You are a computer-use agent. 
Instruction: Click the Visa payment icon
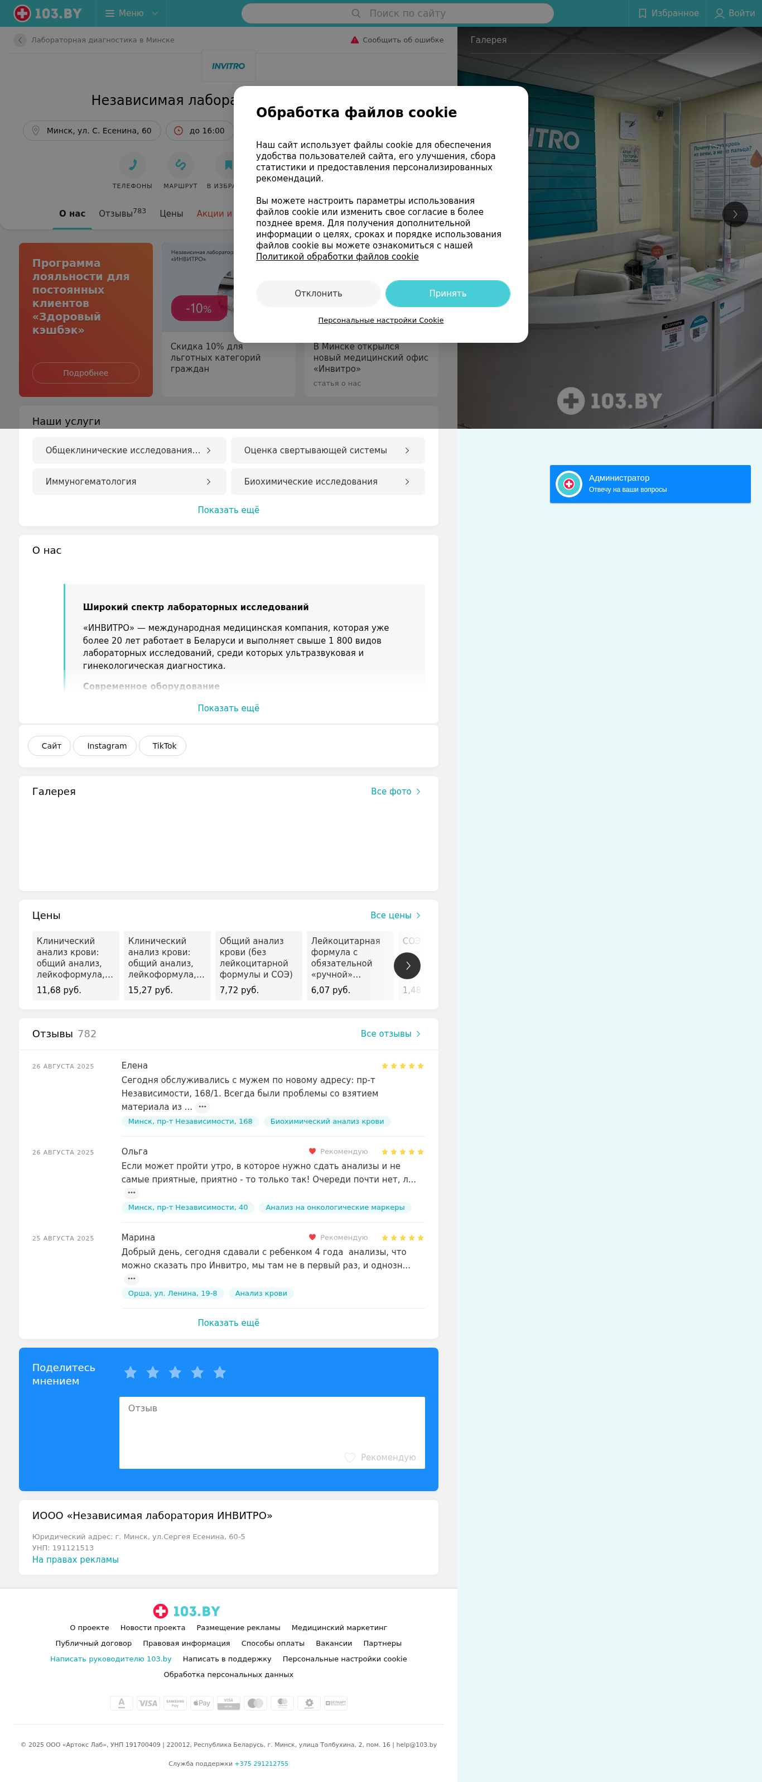pos(148,1703)
